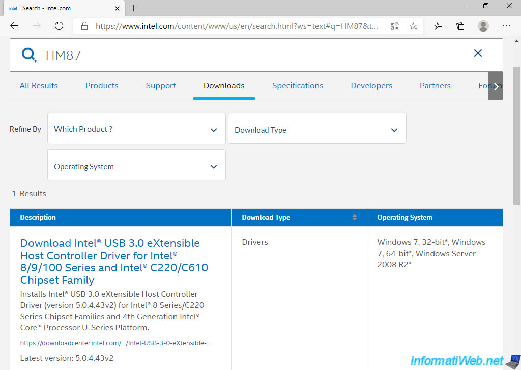Click the Intel search magnifier icon

[x=29, y=55]
